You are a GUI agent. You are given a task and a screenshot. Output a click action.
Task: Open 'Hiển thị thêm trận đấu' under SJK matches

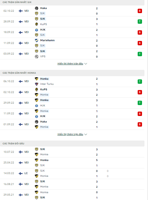(x=70, y=64)
